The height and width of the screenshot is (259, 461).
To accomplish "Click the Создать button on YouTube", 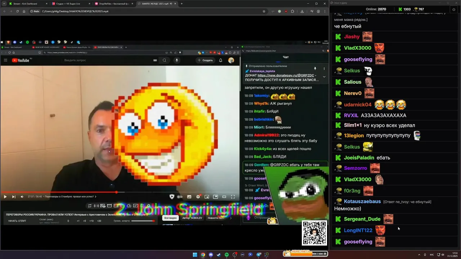I will (x=205, y=60).
